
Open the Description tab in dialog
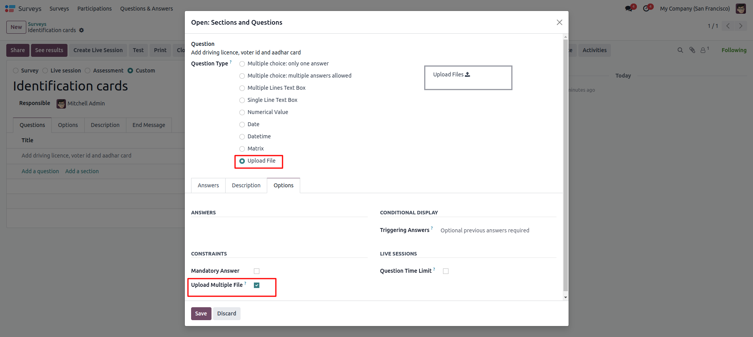tap(246, 185)
